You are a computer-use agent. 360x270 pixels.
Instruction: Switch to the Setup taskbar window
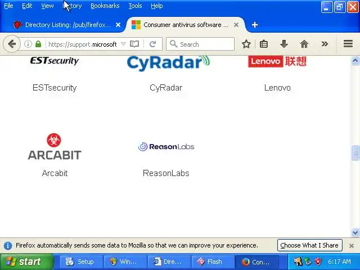(81, 262)
